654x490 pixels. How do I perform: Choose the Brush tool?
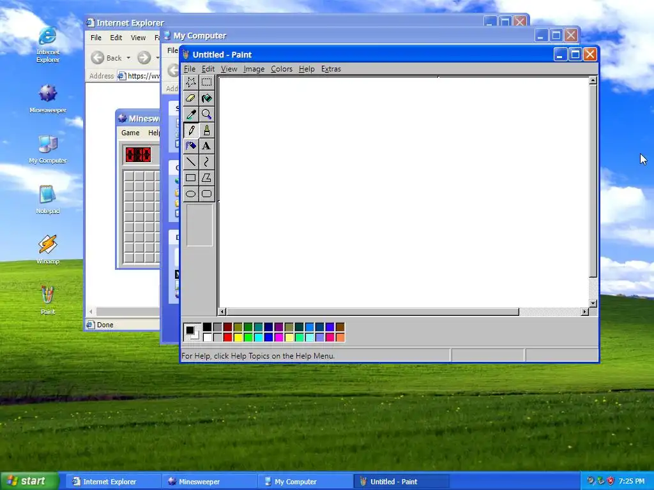tap(206, 130)
